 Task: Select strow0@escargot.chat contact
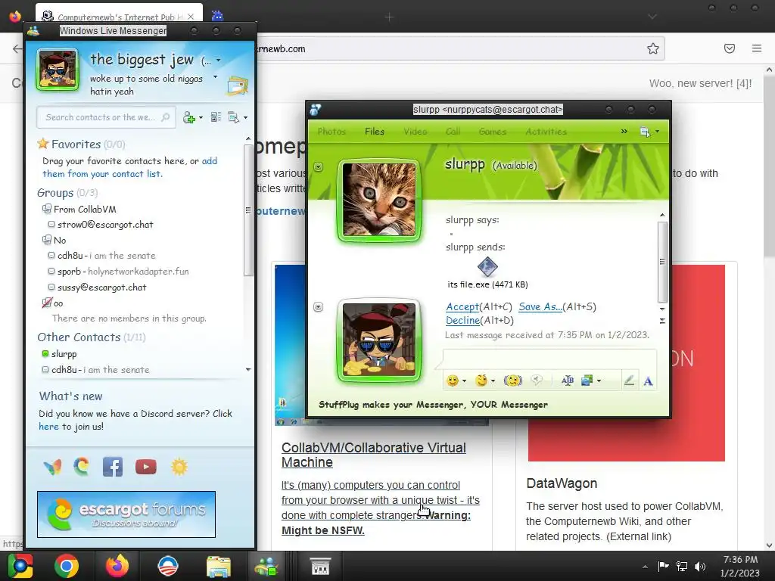(105, 224)
